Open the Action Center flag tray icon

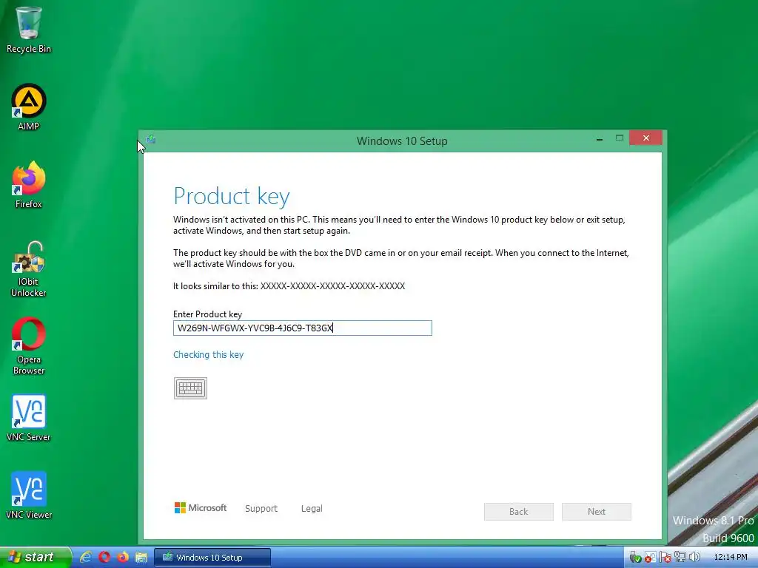[665, 558]
